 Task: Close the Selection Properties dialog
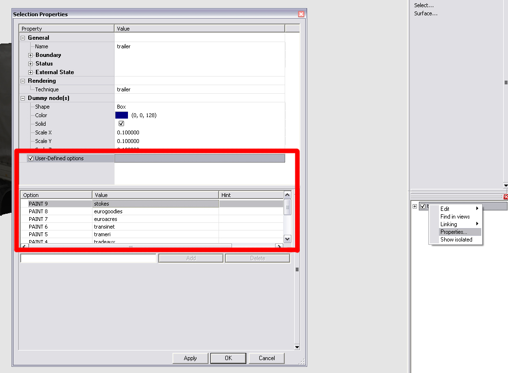[301, 14]
